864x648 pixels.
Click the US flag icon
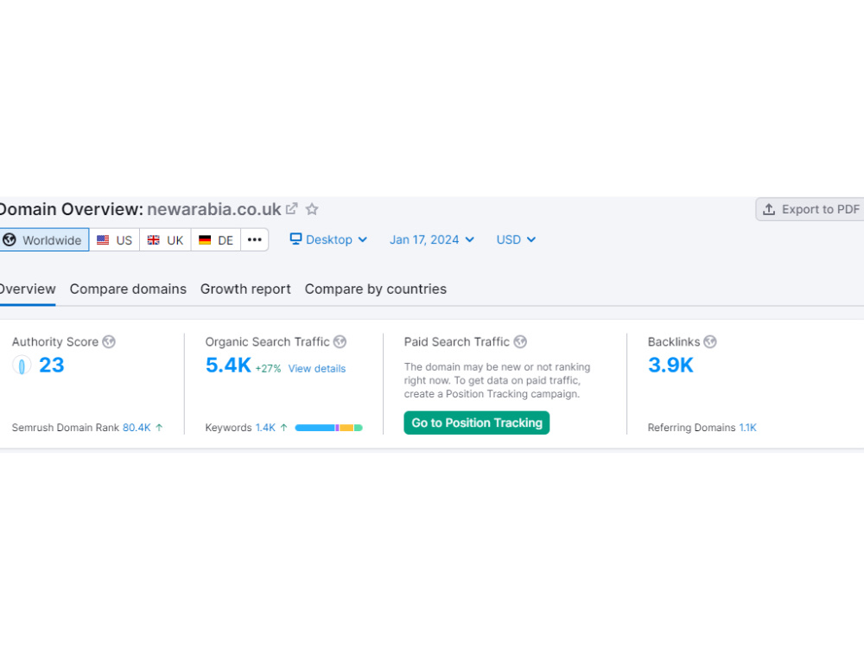103,239
